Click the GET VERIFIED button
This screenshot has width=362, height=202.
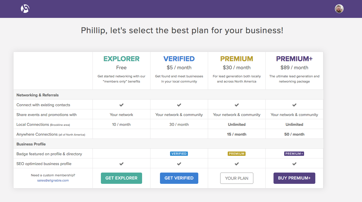pyautogui.click(x=179, y=178)
